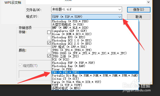Open the 文件名 filename dropdown arrow
This screenshot has width=160, height=96.
[120, 10]
